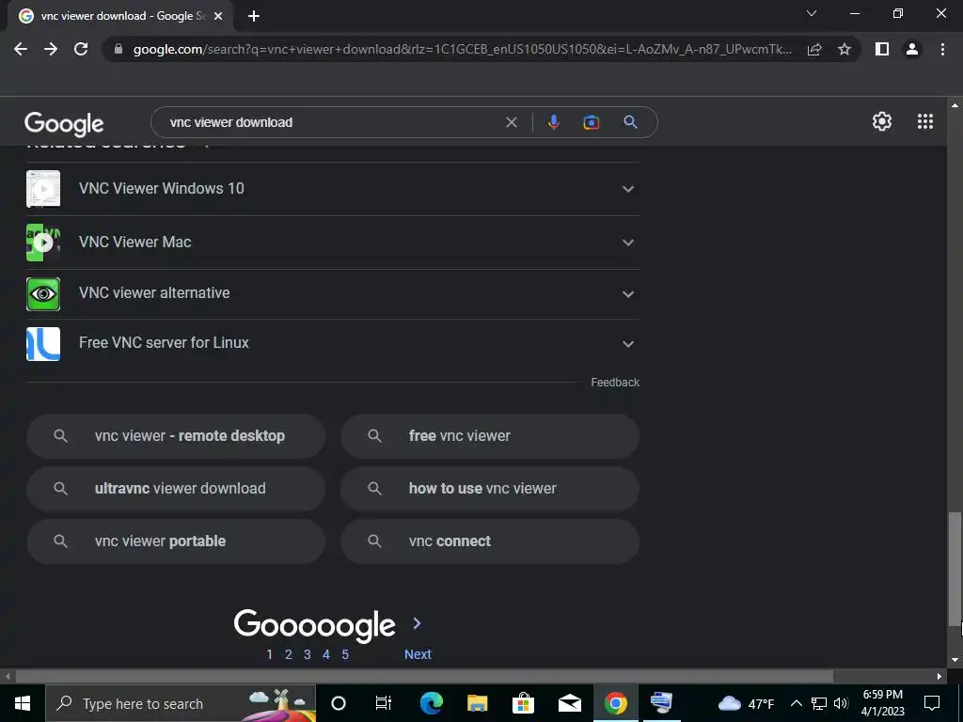Open a new browser tab
The height and width of the screenshot is (722, 963).
254,16
